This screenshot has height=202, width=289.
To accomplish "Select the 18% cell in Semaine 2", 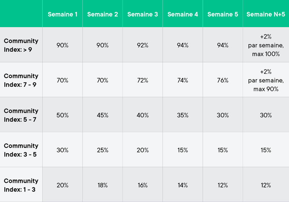I will point(103,185).
